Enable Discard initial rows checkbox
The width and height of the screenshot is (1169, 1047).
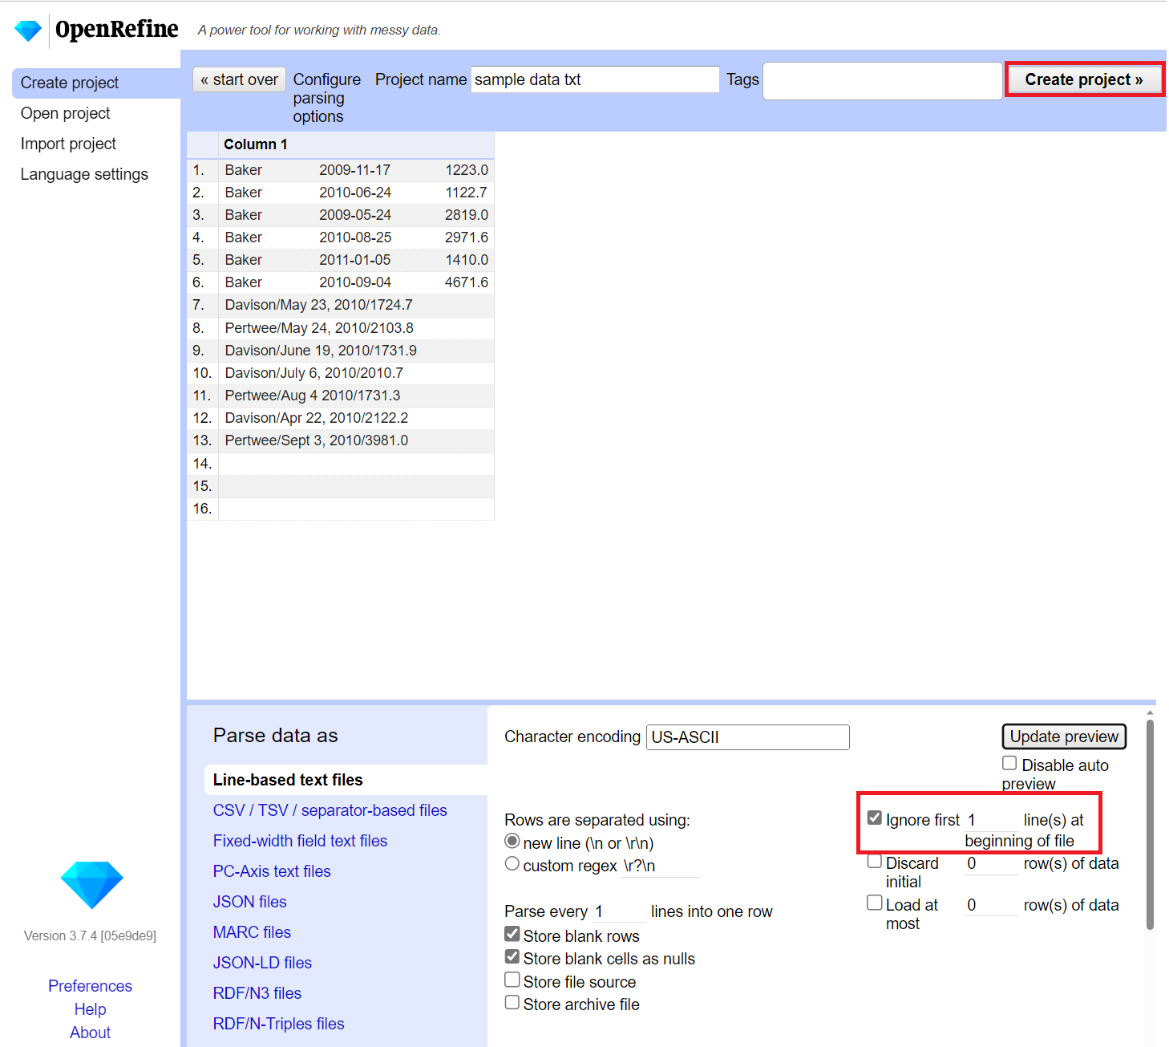875,862
